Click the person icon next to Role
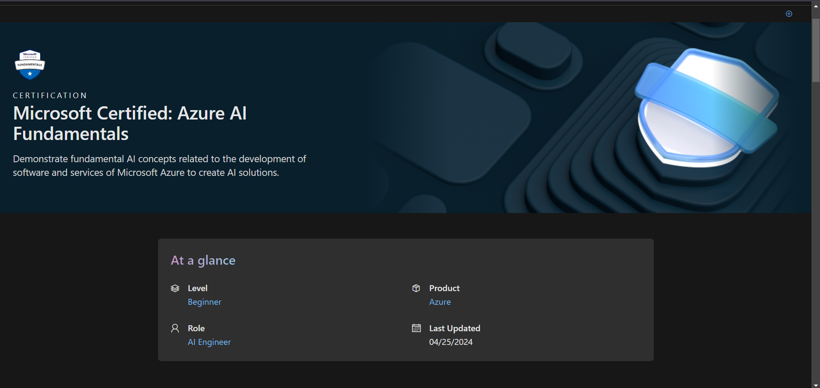This screenshot has width=820, height=388. [x=175, y=328]
